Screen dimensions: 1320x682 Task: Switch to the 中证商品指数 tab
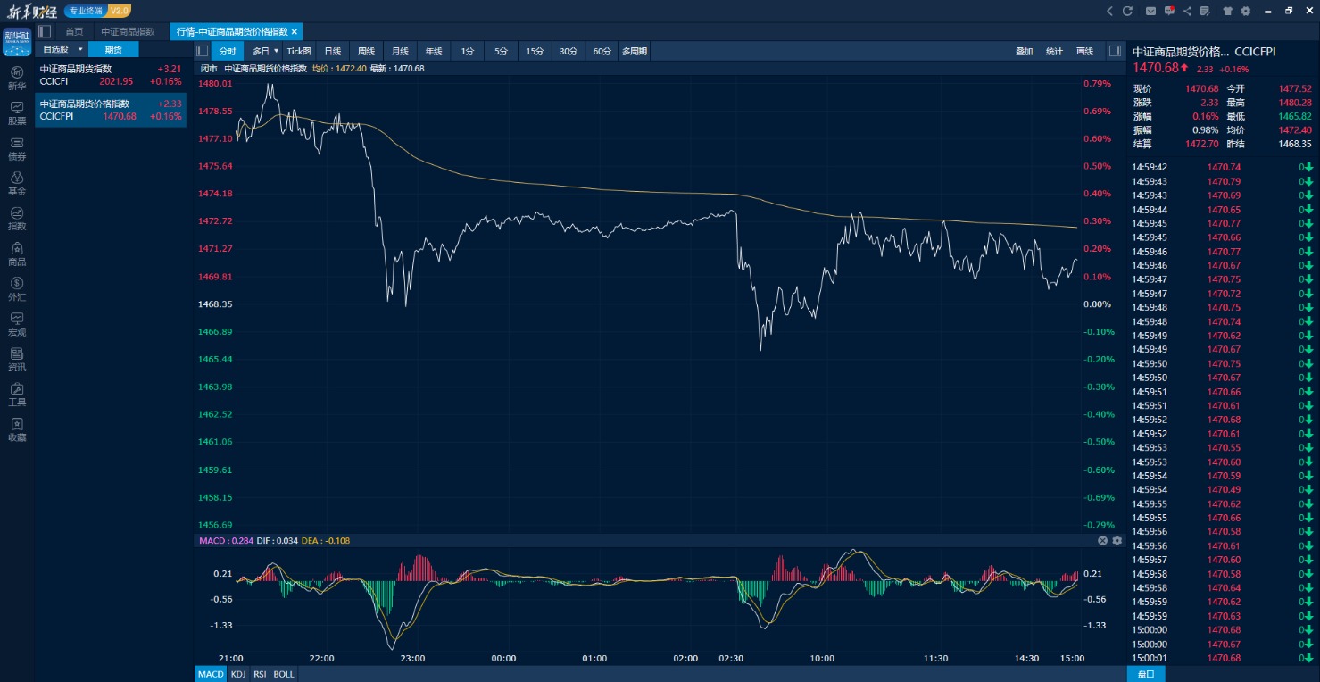(128, 31)
